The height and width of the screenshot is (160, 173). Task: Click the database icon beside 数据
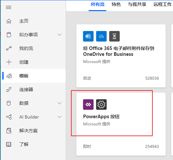click(9, 103)
